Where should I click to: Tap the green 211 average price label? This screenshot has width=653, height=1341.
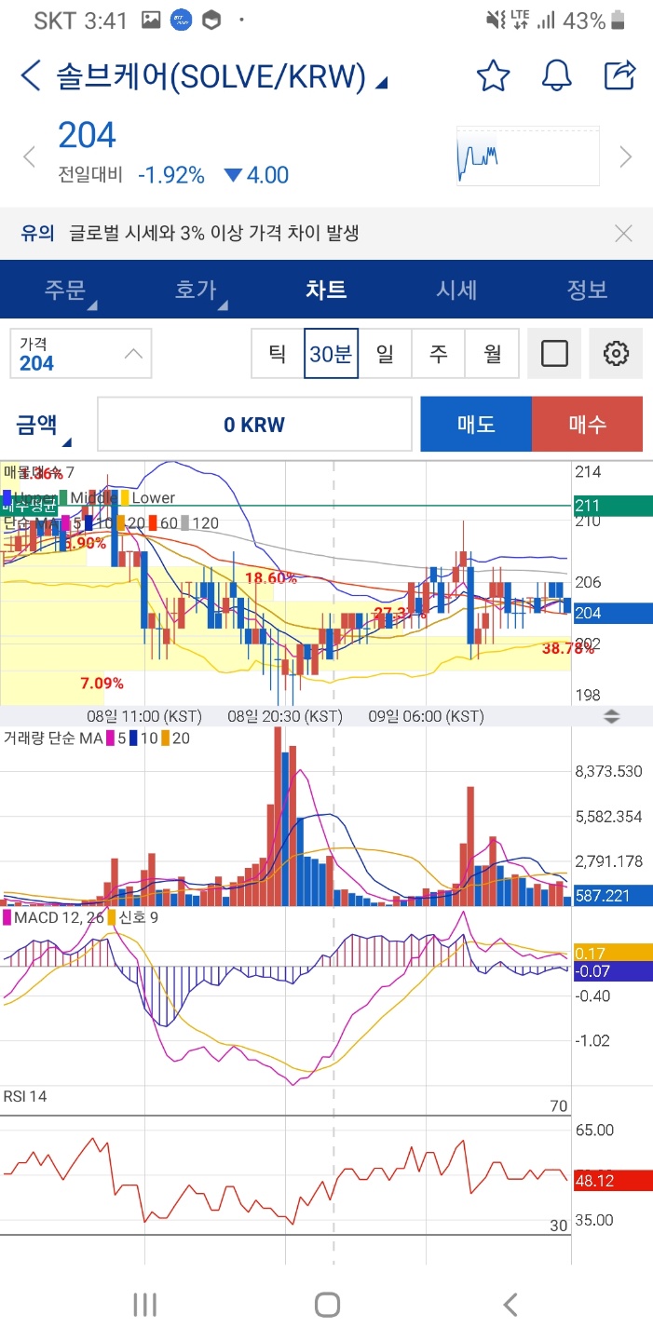[611, 506]
